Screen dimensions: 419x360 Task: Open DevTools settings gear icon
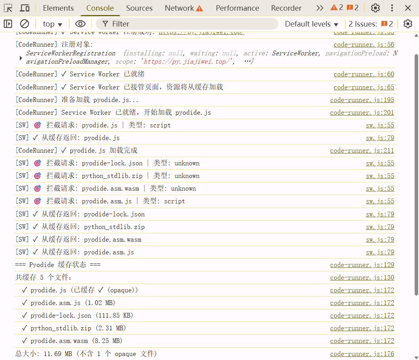375,8
